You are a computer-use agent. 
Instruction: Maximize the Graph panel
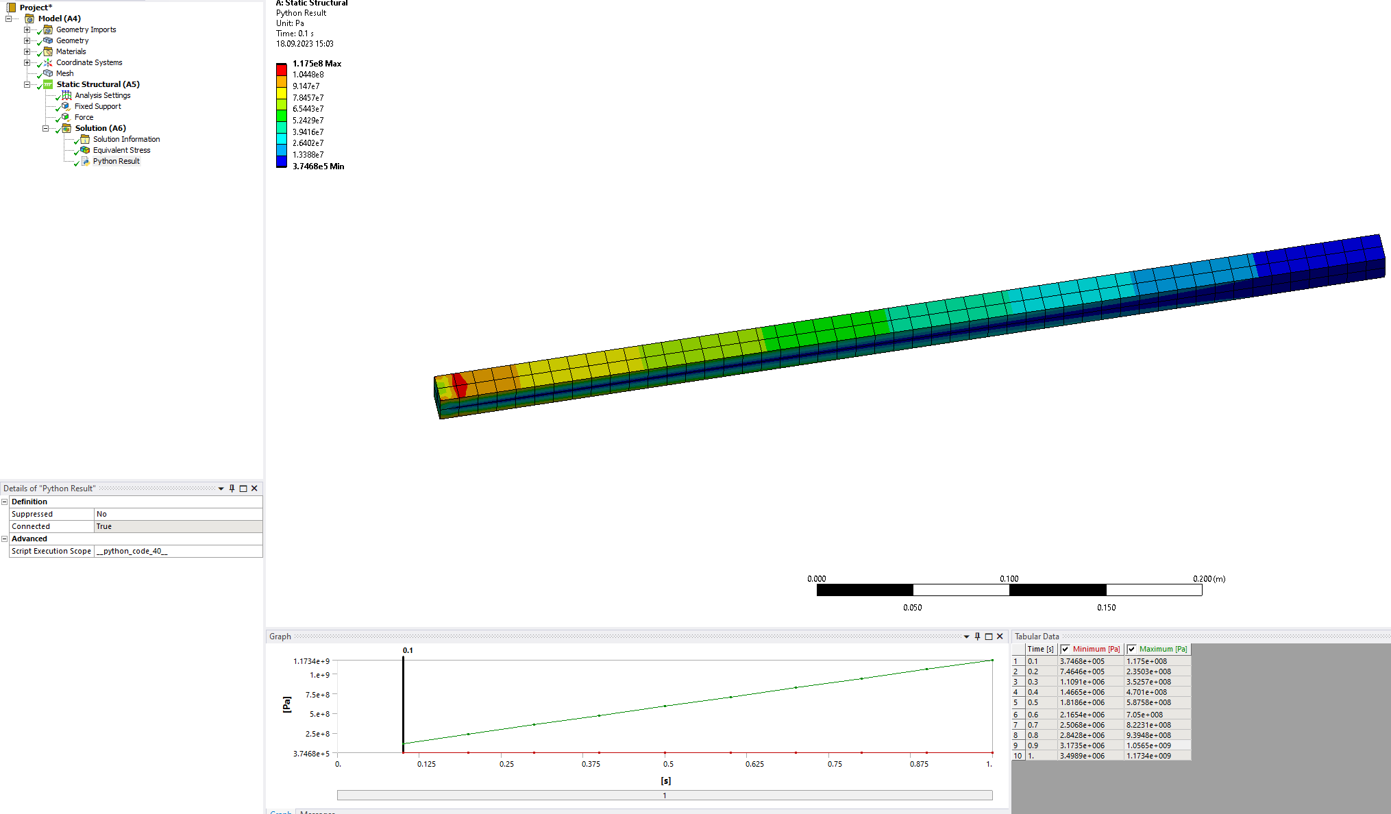tap(989, 637)
